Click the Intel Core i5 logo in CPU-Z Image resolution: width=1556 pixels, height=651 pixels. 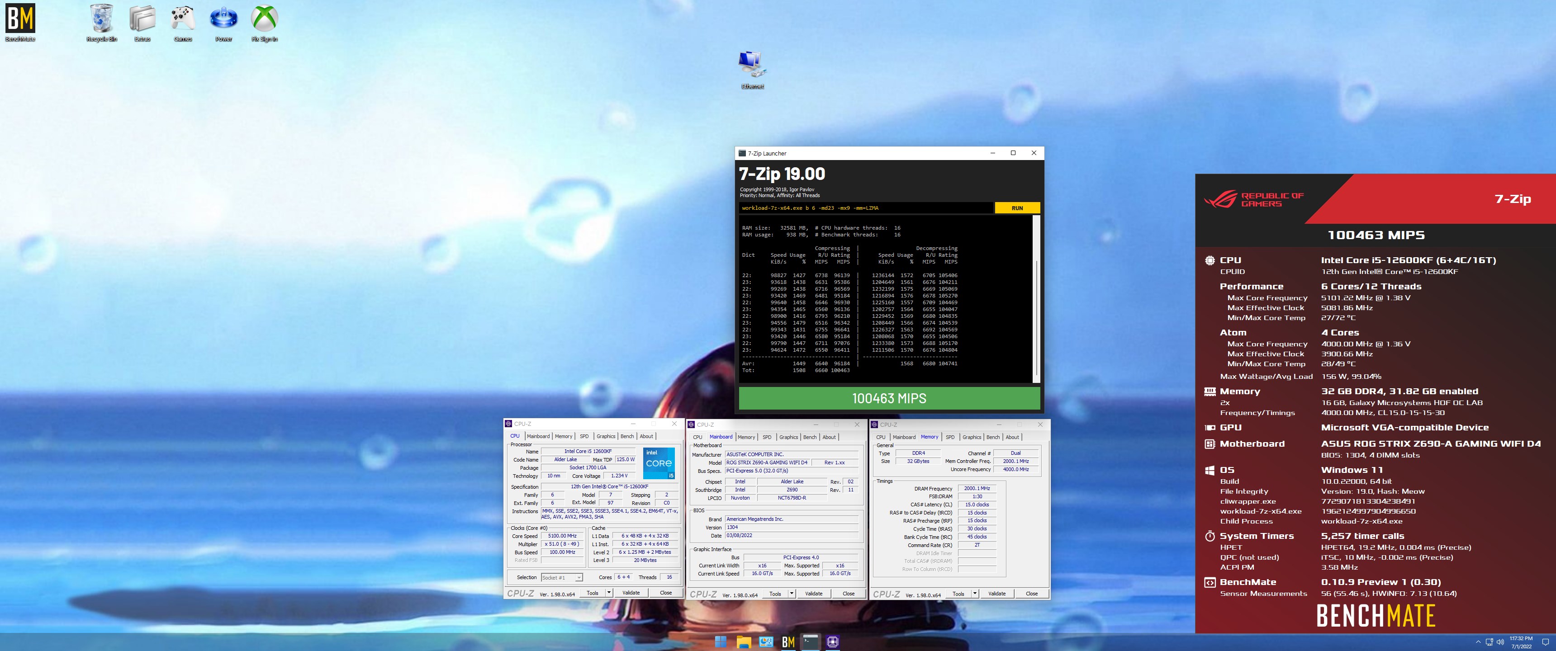coord(659,463)
